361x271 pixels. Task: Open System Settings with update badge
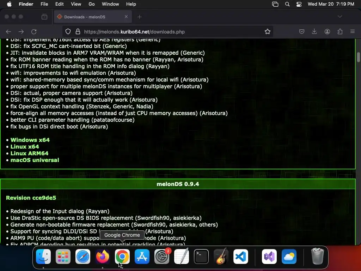[162, 257]
